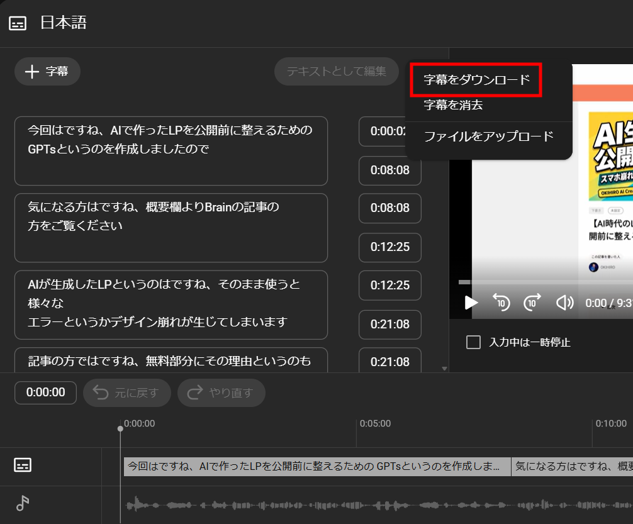Click the caption list scroll-down arrow
633x524 pixels.
coord(444,369)
